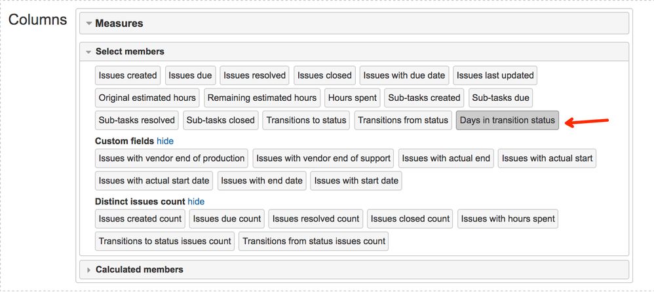Select the Sub-tasks created measure
Screen dimensions: 654x292
pyautogui.click(x=424, y=98)
